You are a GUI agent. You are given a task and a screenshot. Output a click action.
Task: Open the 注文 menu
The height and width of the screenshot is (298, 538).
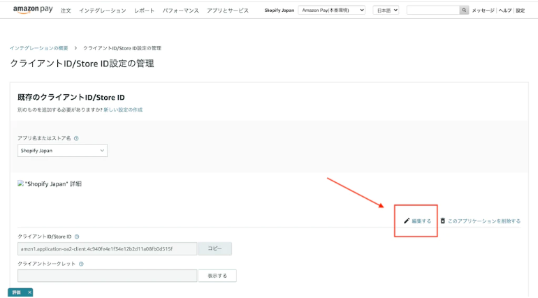66,10
